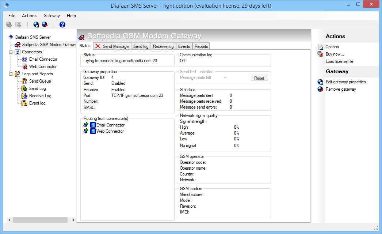Minimize the Diafaan SMS Server window
Viewport: 382px width, 234px height.
pos(348,4)
